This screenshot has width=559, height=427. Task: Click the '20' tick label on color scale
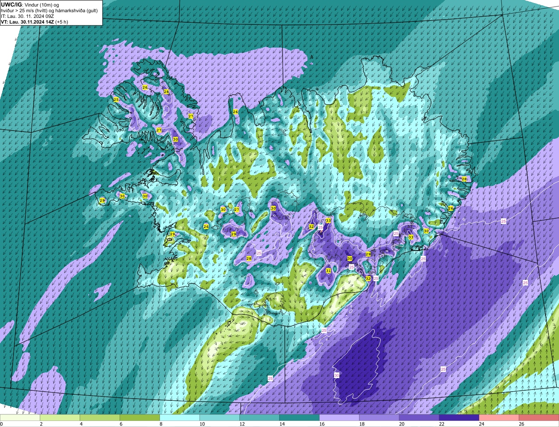coord(401,424)
